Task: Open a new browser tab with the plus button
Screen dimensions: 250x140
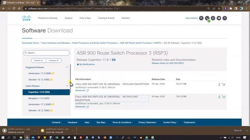Action: point(44,3)
